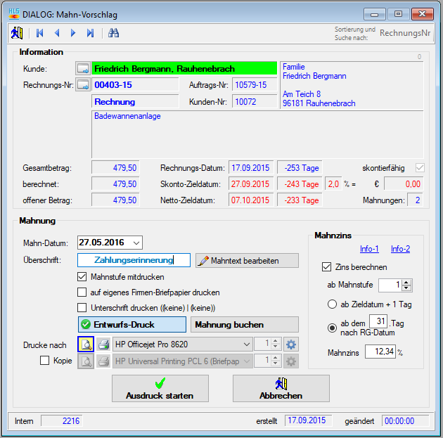The image size is (443, 438).
Task: Open the Mahn-Datum date dropdown
Action: tap(136, 243)
